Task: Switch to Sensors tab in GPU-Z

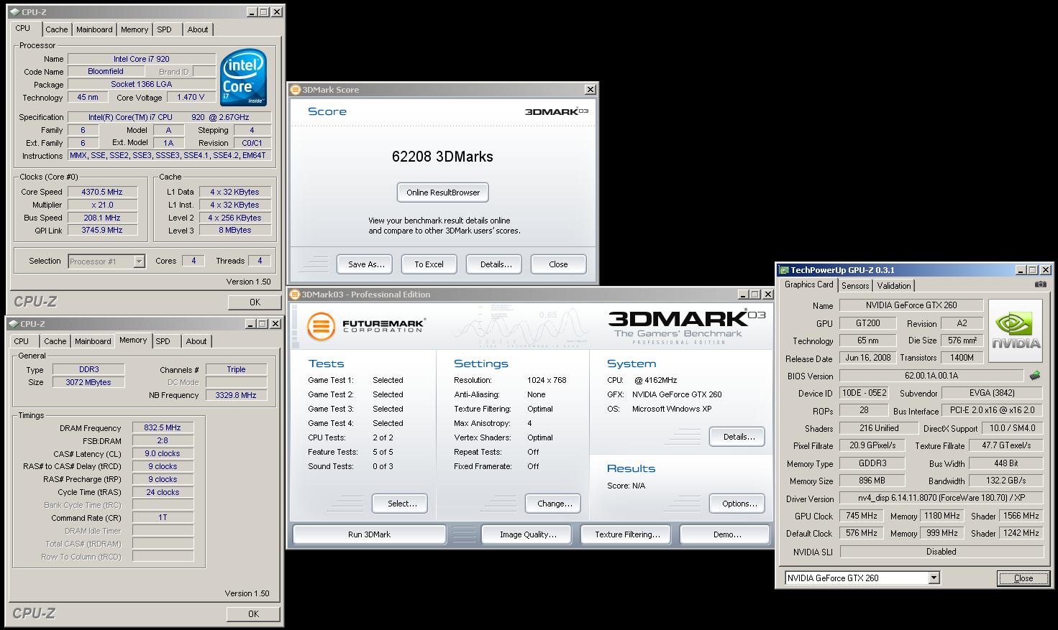Action: point(855,286)
